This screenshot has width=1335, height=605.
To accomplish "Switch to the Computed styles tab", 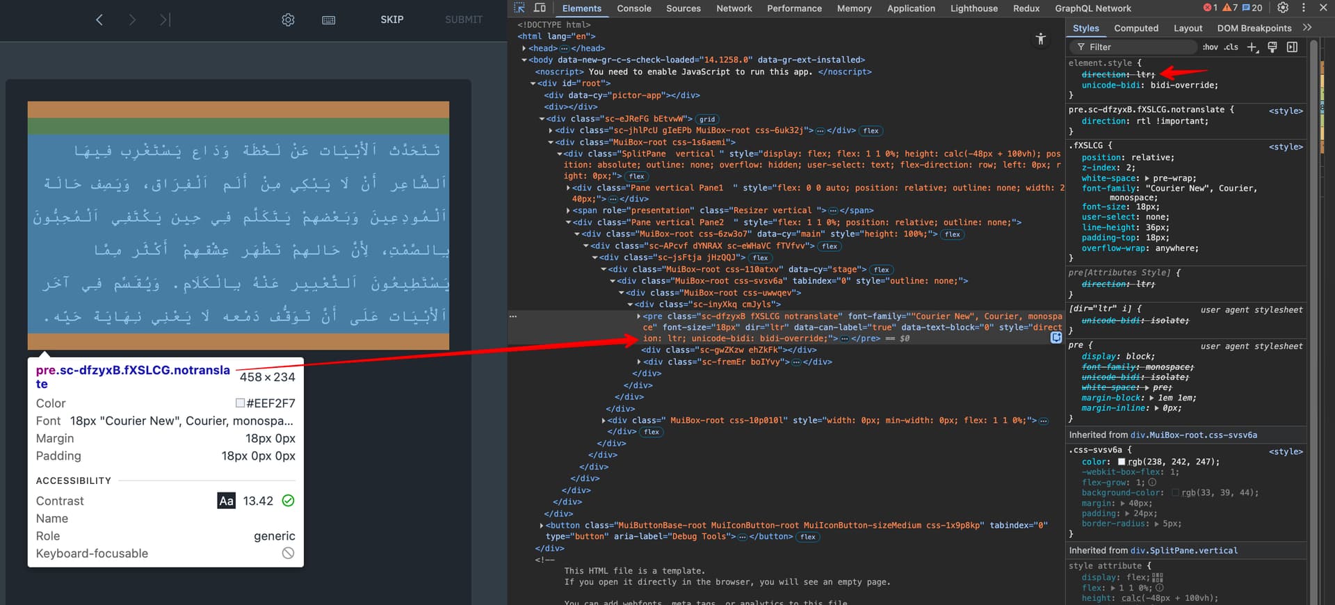I will coord(1136,29).
